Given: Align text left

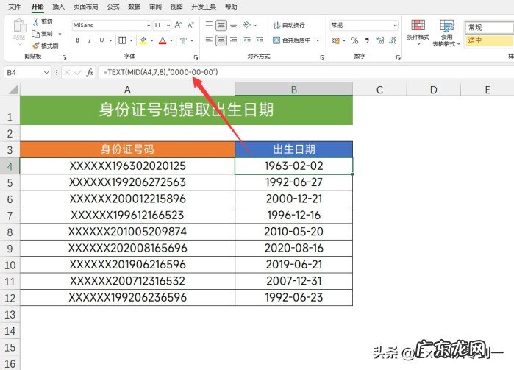Looking at the screenshot, I should pyautogui.click(x=209, y=40).
